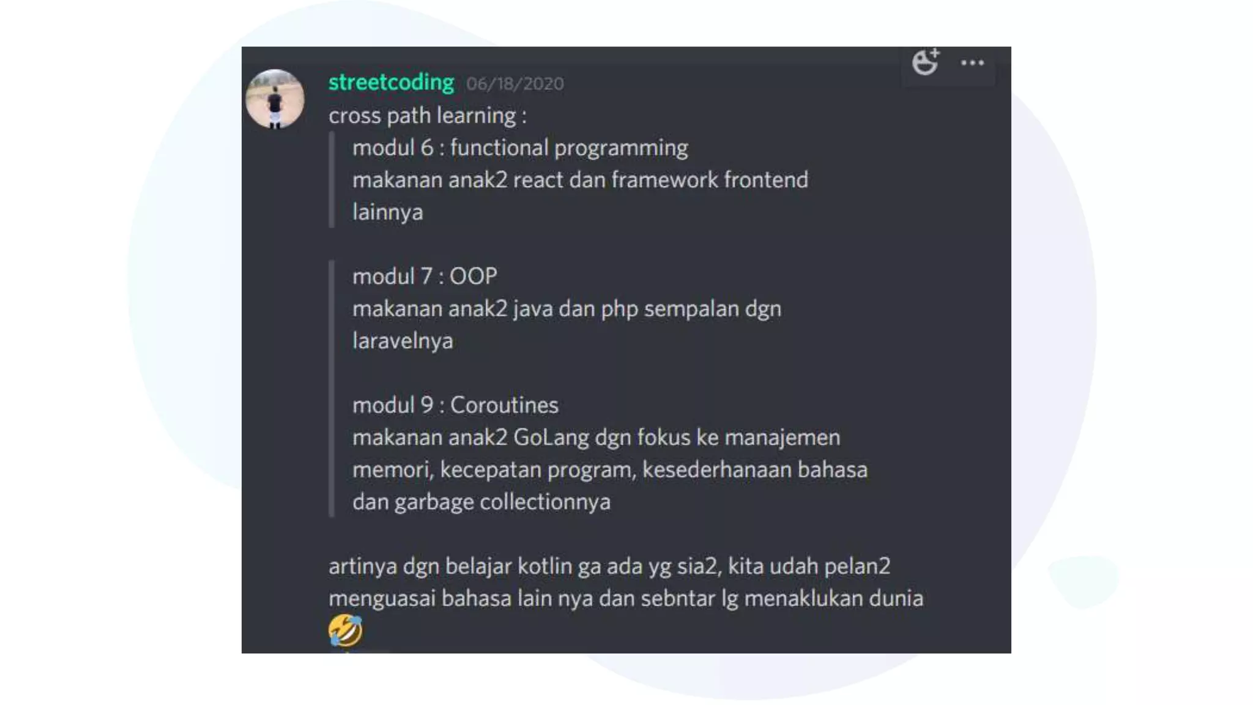The image size is (1253, 705).
Task: Click the "dan garbage collectionnya" line
Action: tap(481, 502)
